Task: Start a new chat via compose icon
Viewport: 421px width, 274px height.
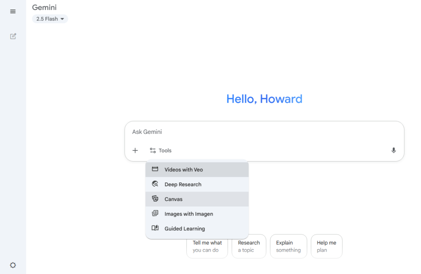Action: 13,36
